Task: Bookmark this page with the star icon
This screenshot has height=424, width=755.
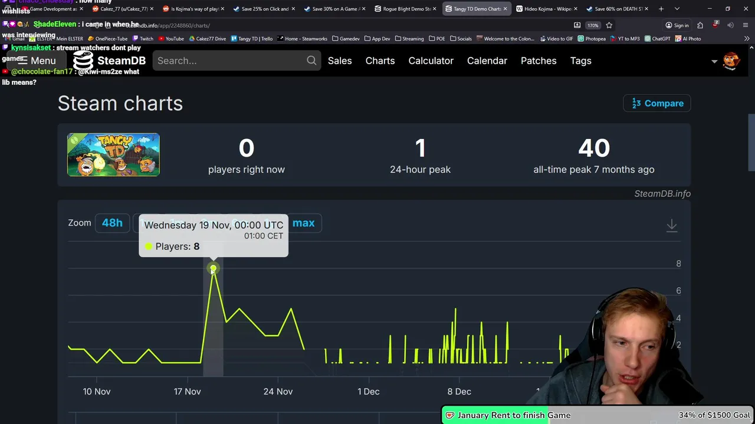Action: click(609, 25)
